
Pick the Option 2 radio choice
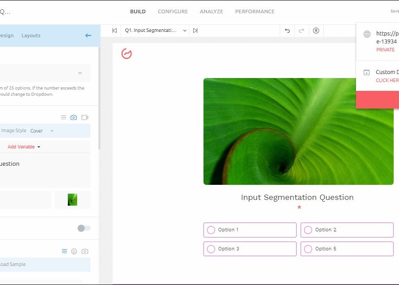click(308, 230)
